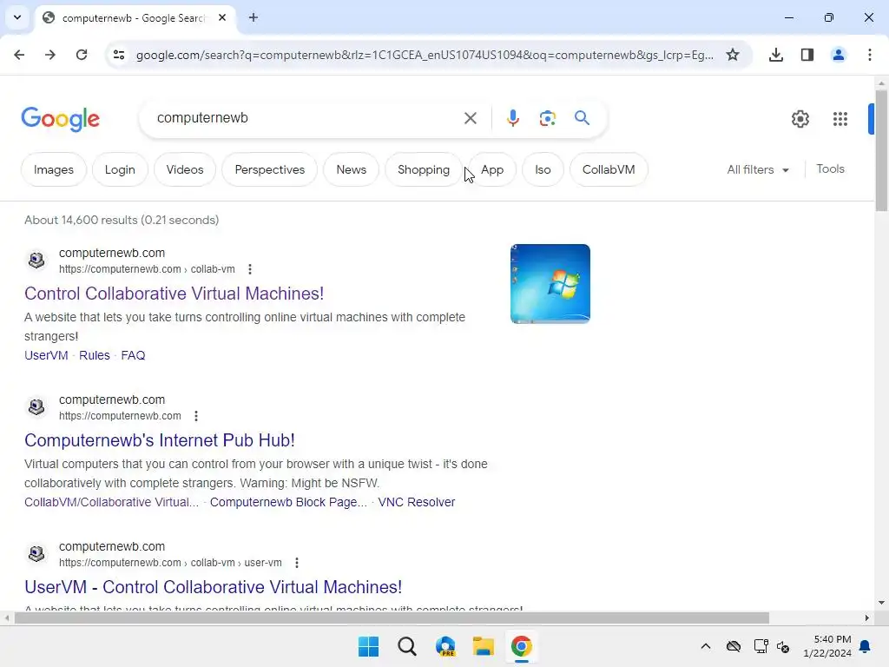Select the Iso filter chip

tap(543, 169)
